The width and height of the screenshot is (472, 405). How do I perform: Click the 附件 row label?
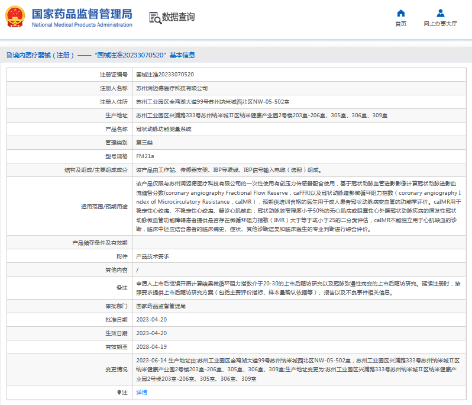pyautogui.click(x=122, y=256)
